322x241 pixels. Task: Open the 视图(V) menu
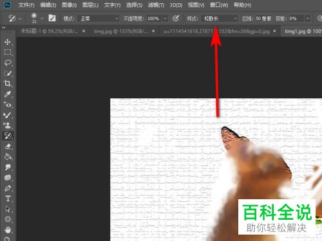click(x=196, y=5)
